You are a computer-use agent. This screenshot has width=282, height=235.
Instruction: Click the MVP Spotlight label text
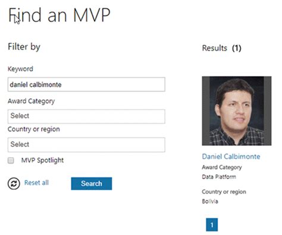pyautogui.click(x=42, y=160)
